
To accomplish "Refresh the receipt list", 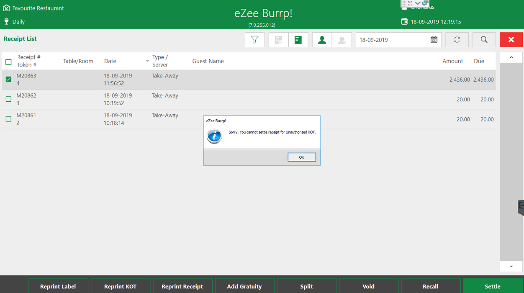I will click(457, 40).
